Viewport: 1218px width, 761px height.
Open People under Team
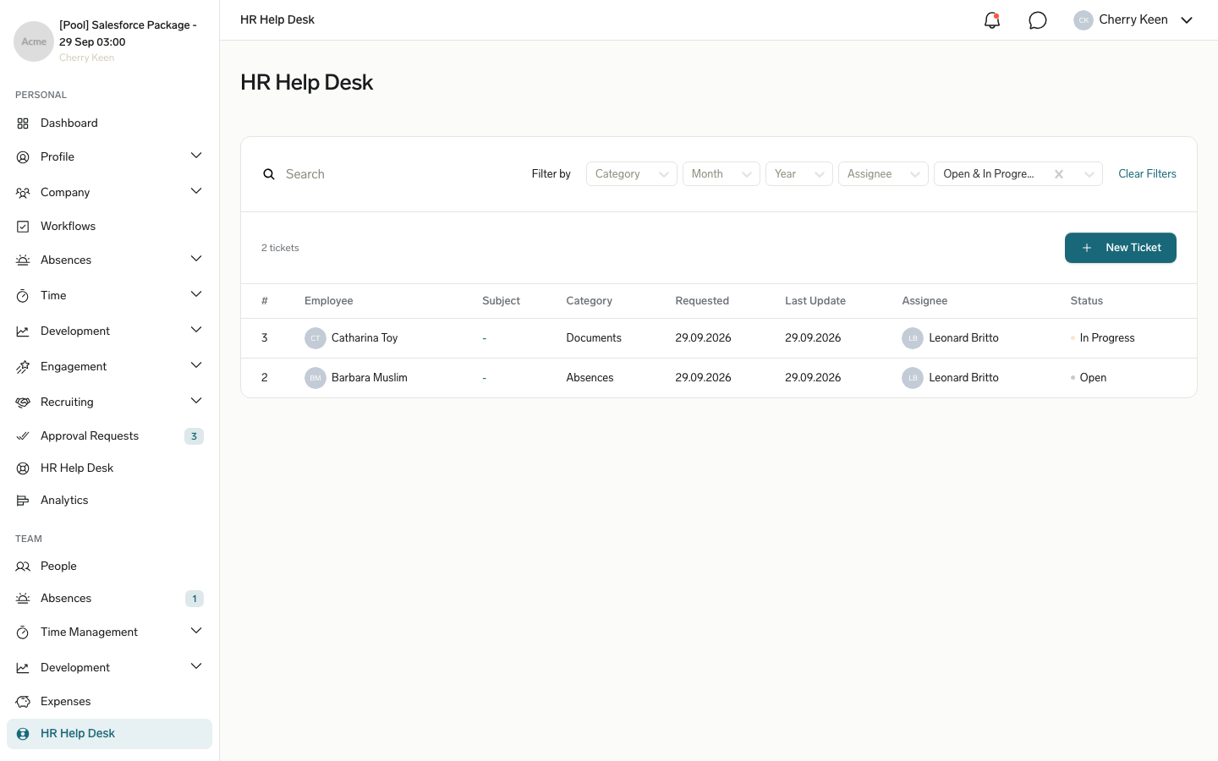tap(109, 567)
